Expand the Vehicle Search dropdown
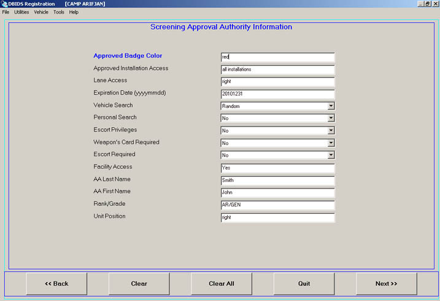The height and width of the screenshot is (301, 440). (331, 106)
